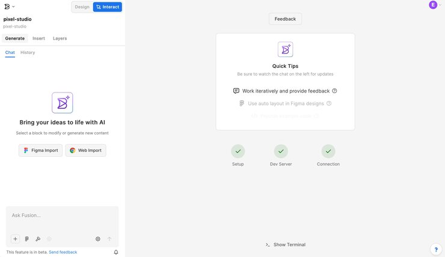This screenshot has height=257, width=445.
Task: Switch to Interact mode
Action: click(108, 7)
